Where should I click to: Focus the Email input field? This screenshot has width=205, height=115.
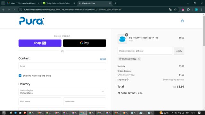tap(62, 66)
